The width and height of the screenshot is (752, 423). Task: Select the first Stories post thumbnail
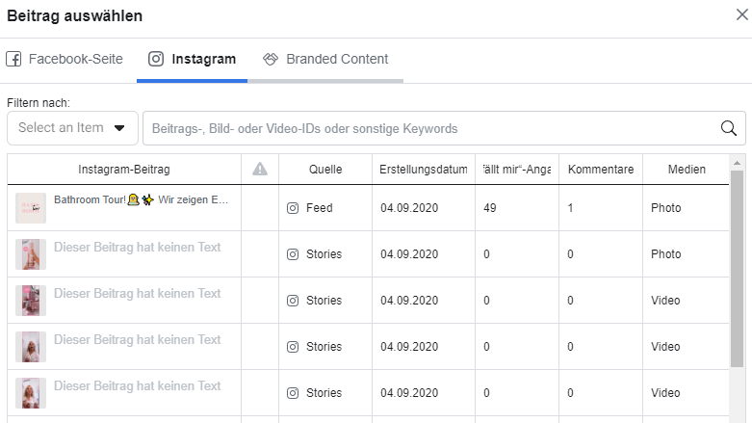31,254
